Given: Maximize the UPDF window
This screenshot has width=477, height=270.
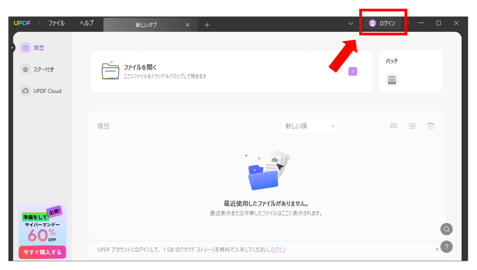Looking at the screenshot, I should pyautogui.click(x=438, y=23).
